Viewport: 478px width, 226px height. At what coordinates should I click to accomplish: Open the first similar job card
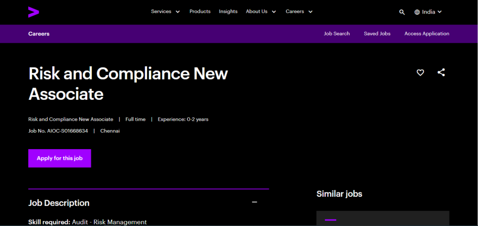click(383, 219)
